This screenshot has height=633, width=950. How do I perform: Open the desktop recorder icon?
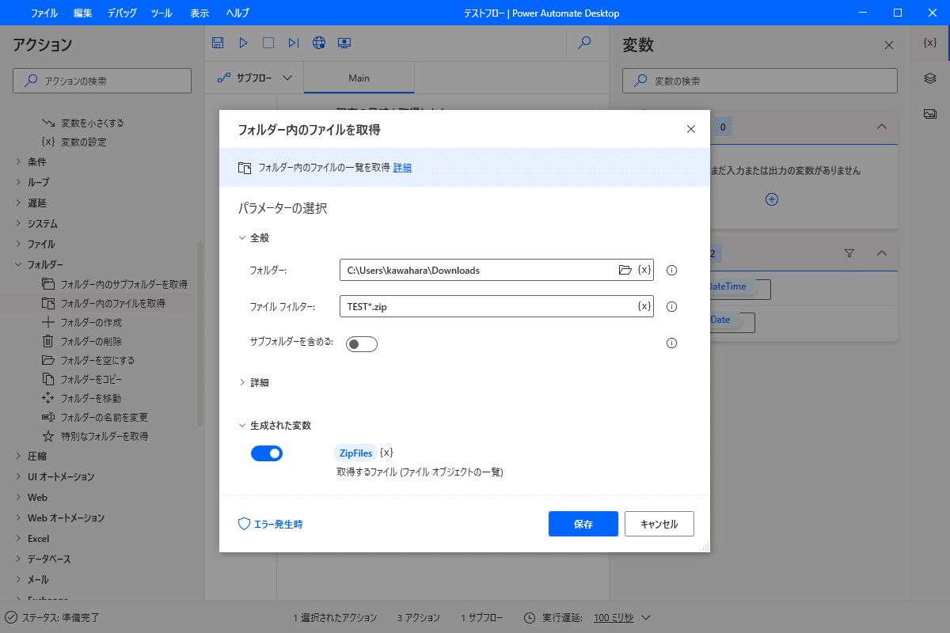click(x=344, y=43)
